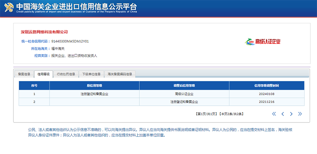
Task: Open the 备案信息 tab
Action: click(24, 74)
